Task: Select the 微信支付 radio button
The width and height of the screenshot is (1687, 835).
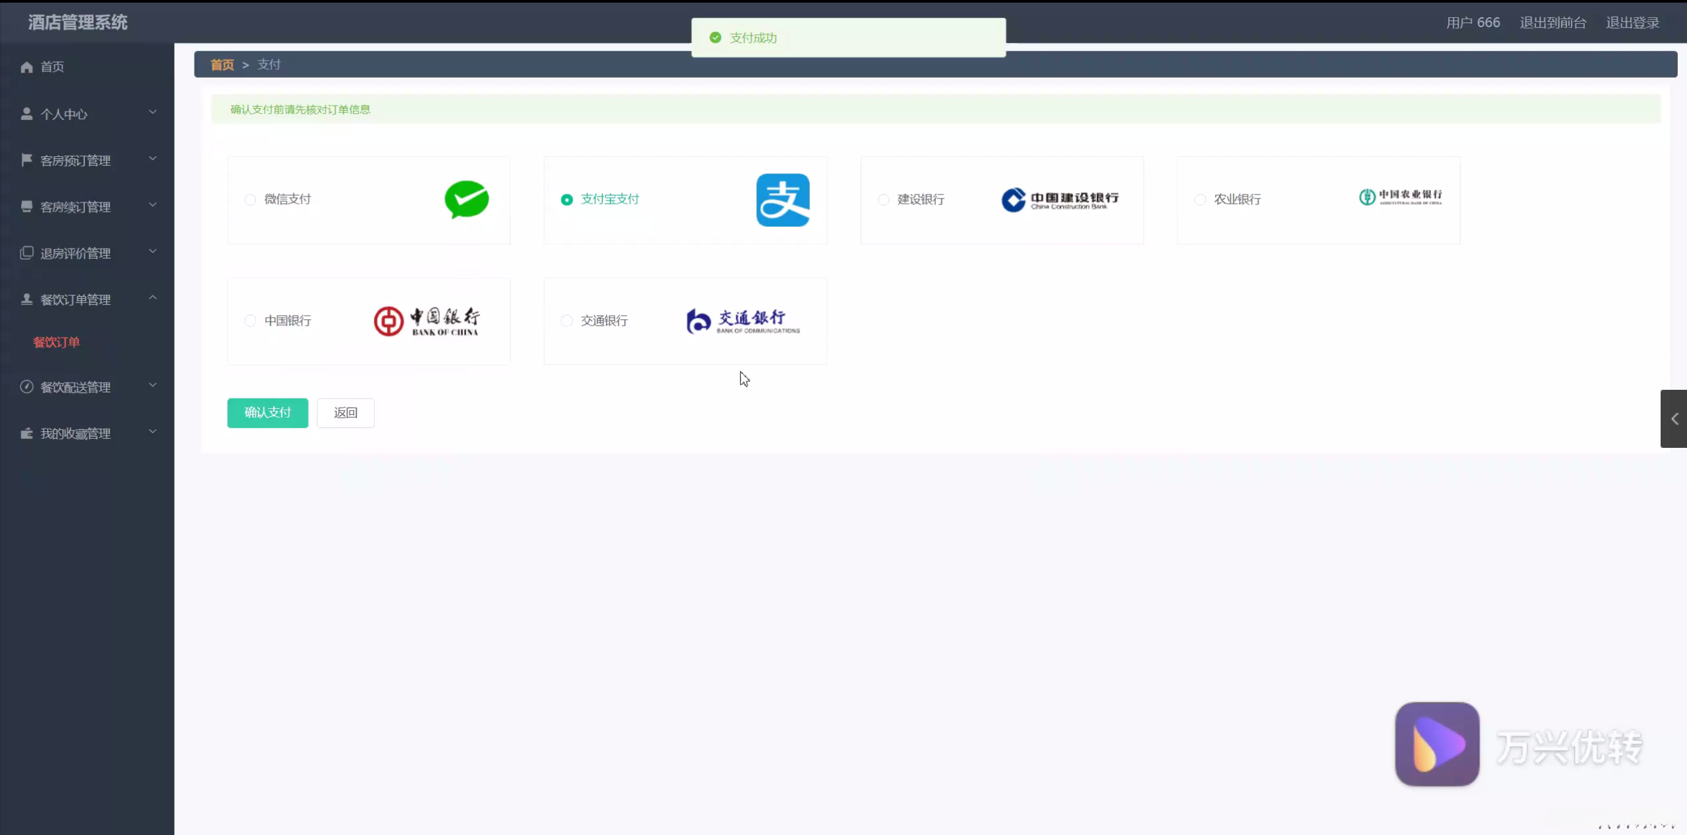Action: click(x=250, y=199)
